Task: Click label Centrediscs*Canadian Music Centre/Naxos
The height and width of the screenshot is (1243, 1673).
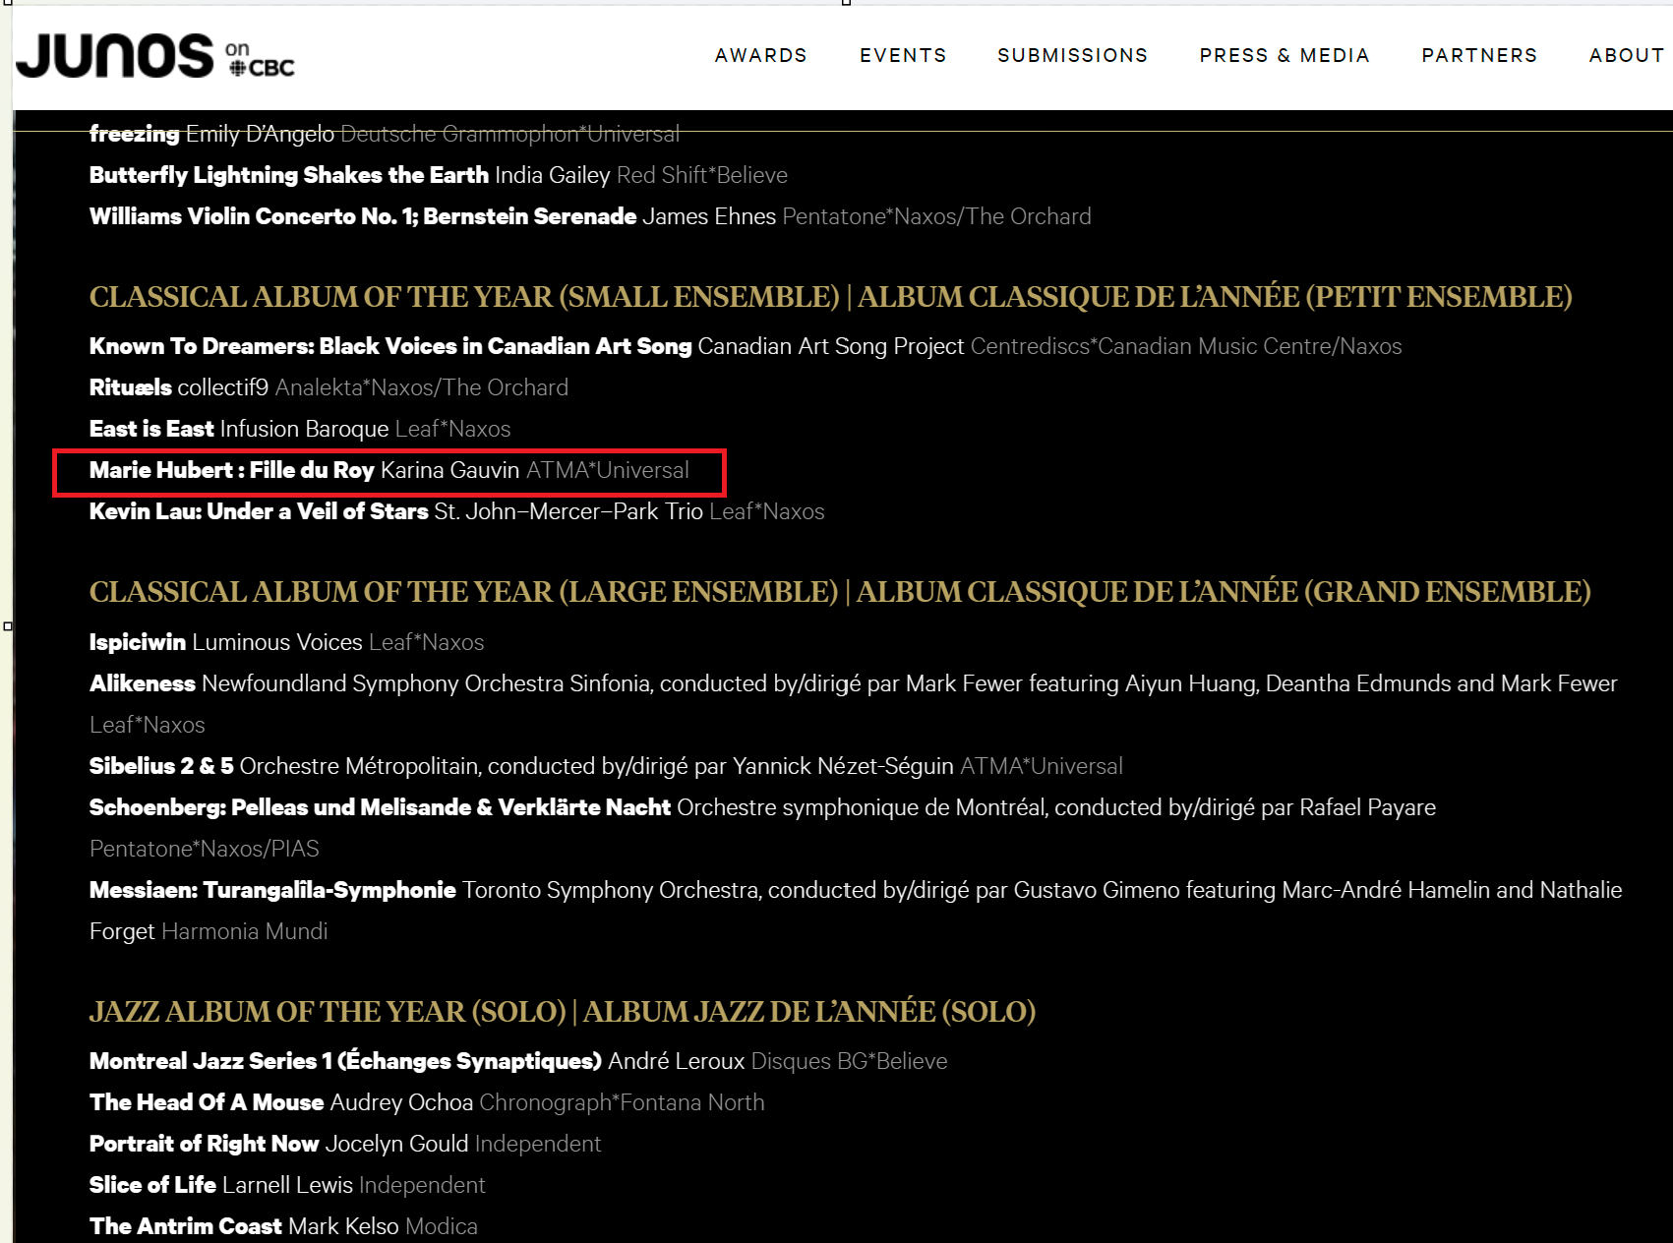Action: click(x=1186, y=346)
